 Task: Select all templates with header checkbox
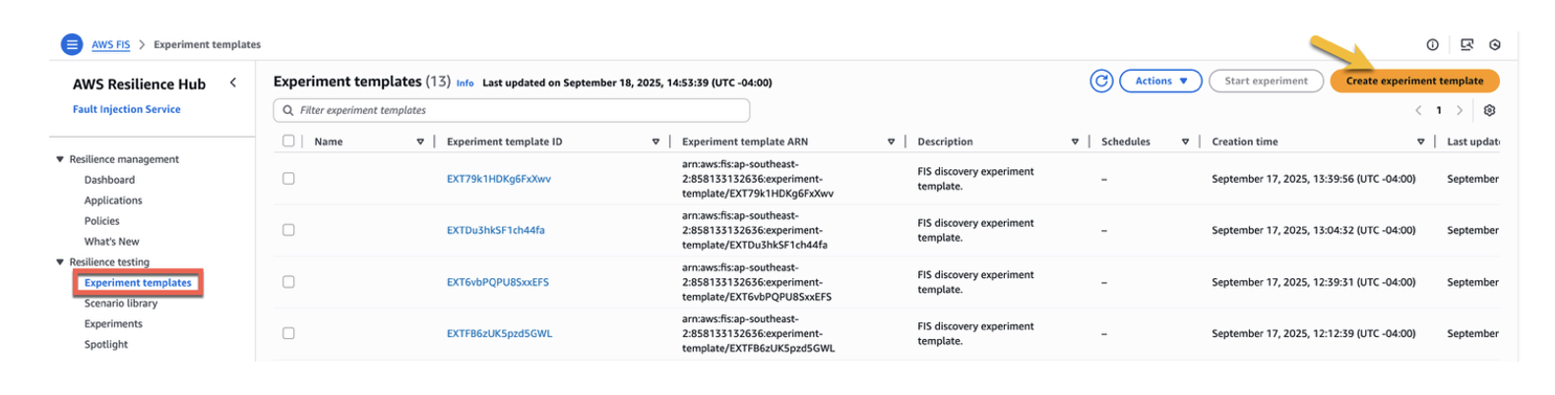coord(288,141)
